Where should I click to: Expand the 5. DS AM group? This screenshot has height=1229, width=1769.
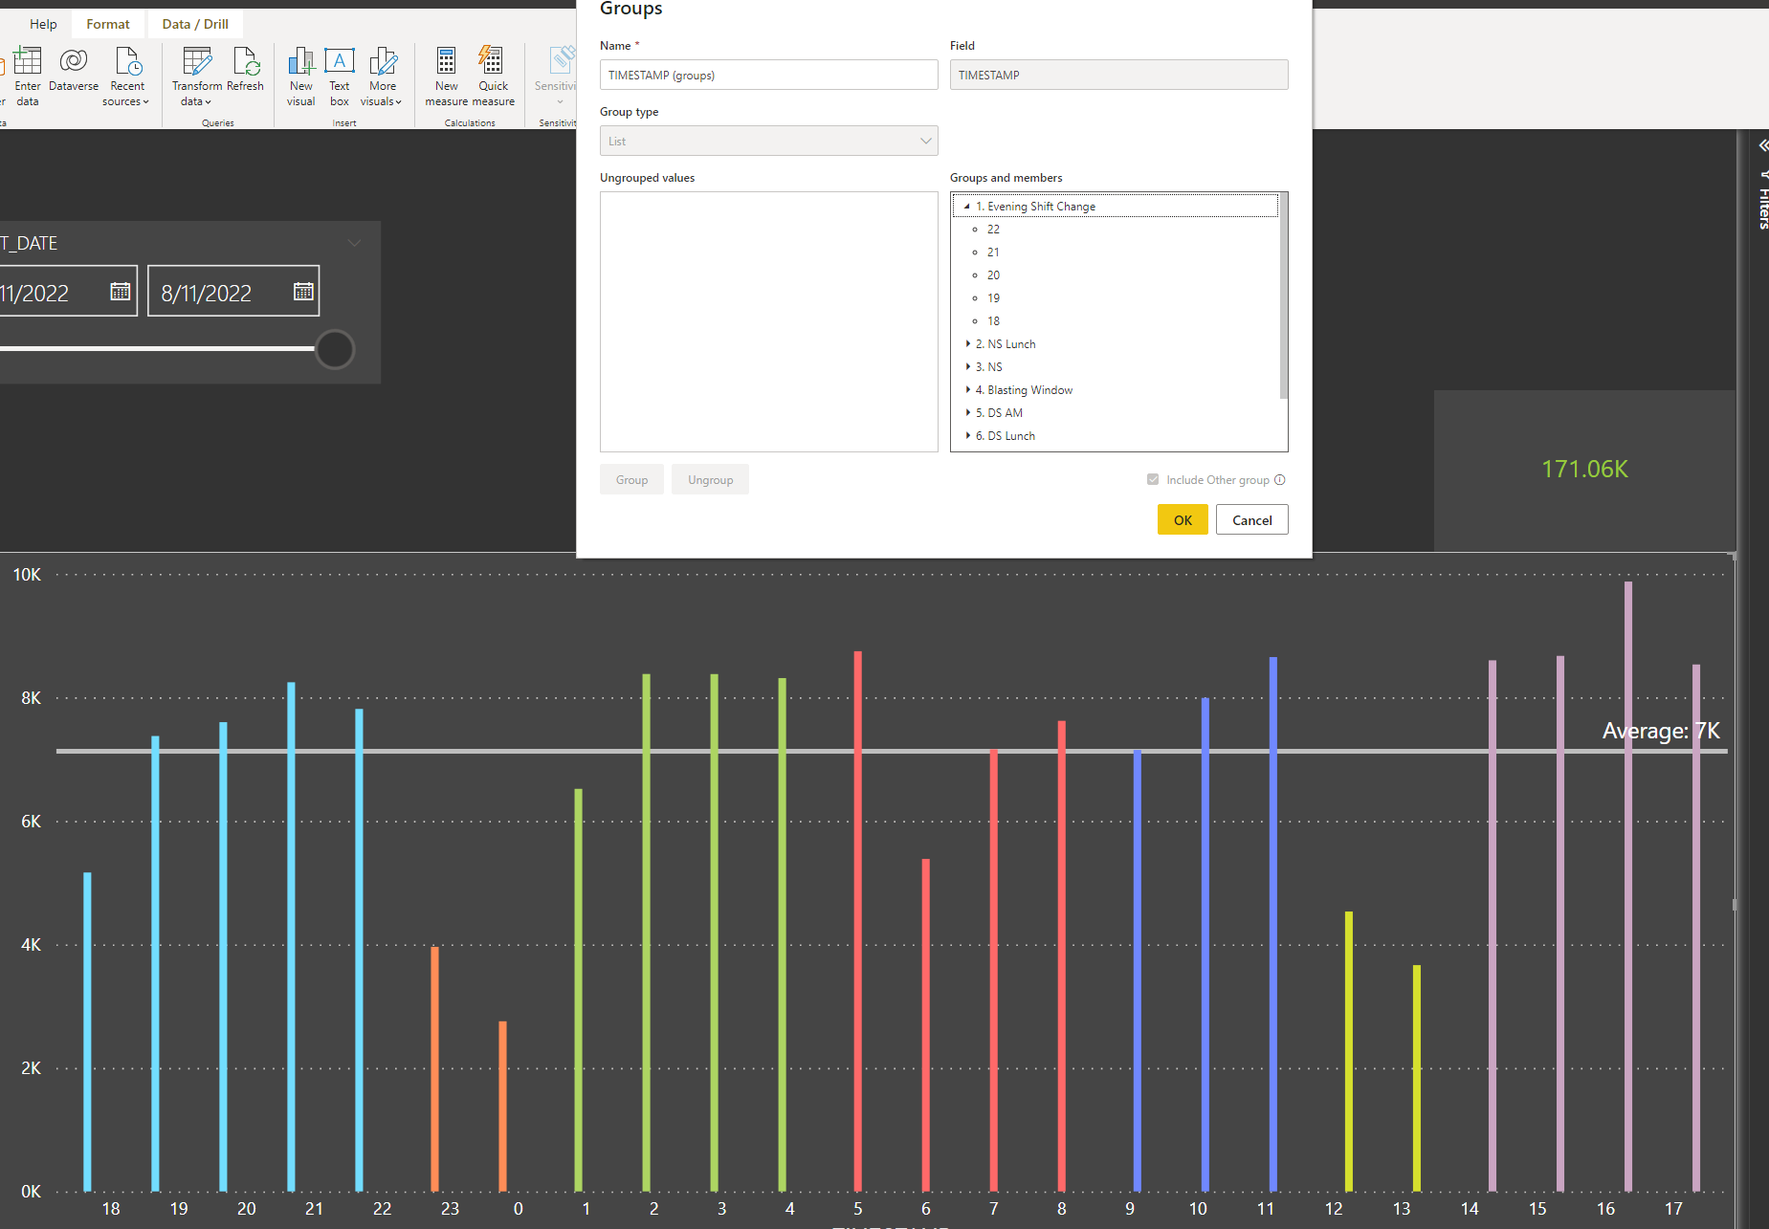coord(967,413)
